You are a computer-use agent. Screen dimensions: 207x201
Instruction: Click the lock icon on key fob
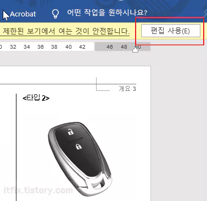tap(79, 146)
